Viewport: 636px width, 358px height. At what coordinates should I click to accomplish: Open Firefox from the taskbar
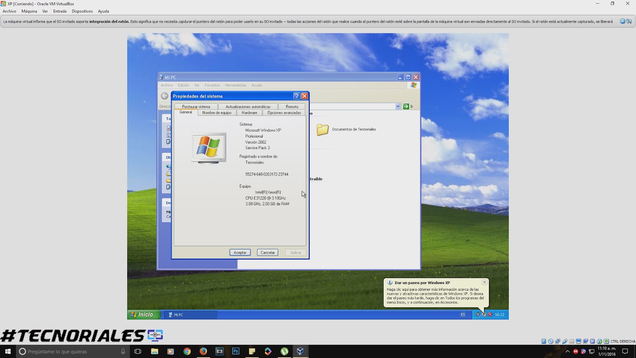pyautogui.click(x=203, y=351)
